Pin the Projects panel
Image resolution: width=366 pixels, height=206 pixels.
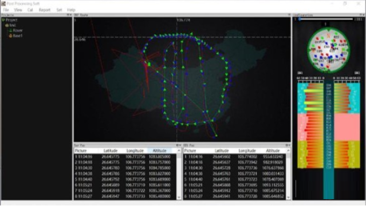[68, 15]
